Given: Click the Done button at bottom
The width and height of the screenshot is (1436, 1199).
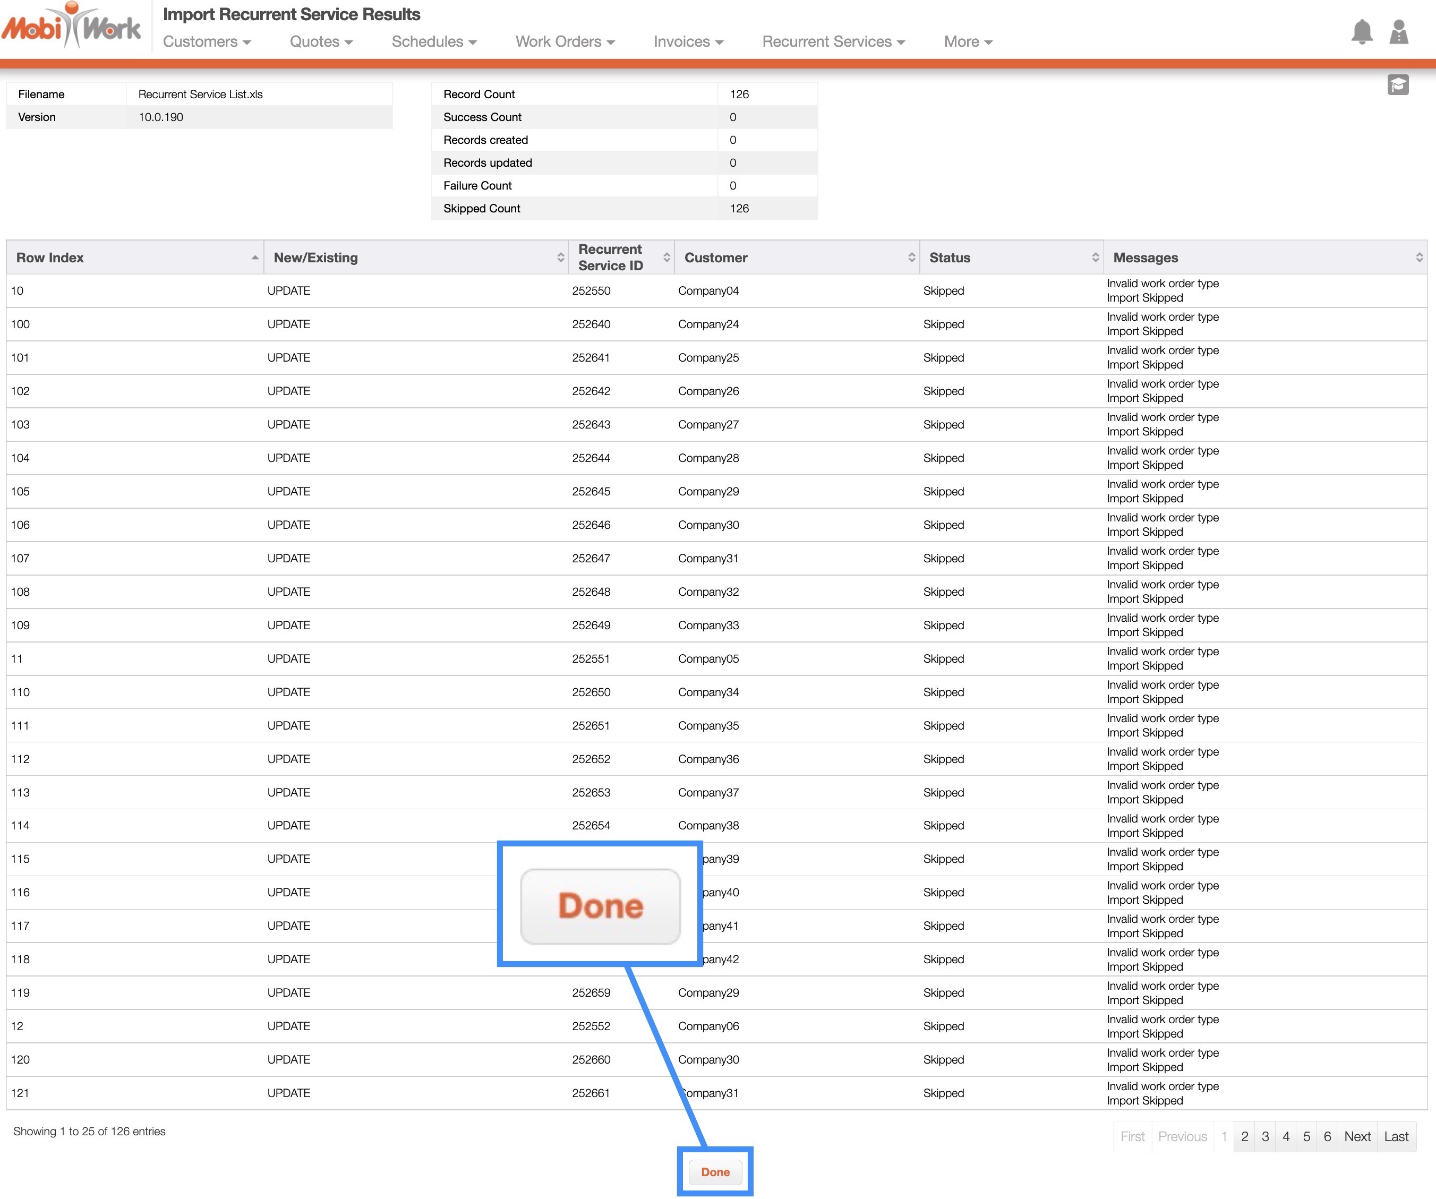Looking at the screenshot, I should pos(715,1172).
